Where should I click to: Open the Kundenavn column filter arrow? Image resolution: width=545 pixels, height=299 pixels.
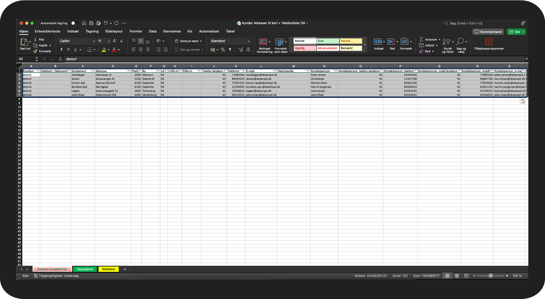pyautogui.click(x=93, y=71)
